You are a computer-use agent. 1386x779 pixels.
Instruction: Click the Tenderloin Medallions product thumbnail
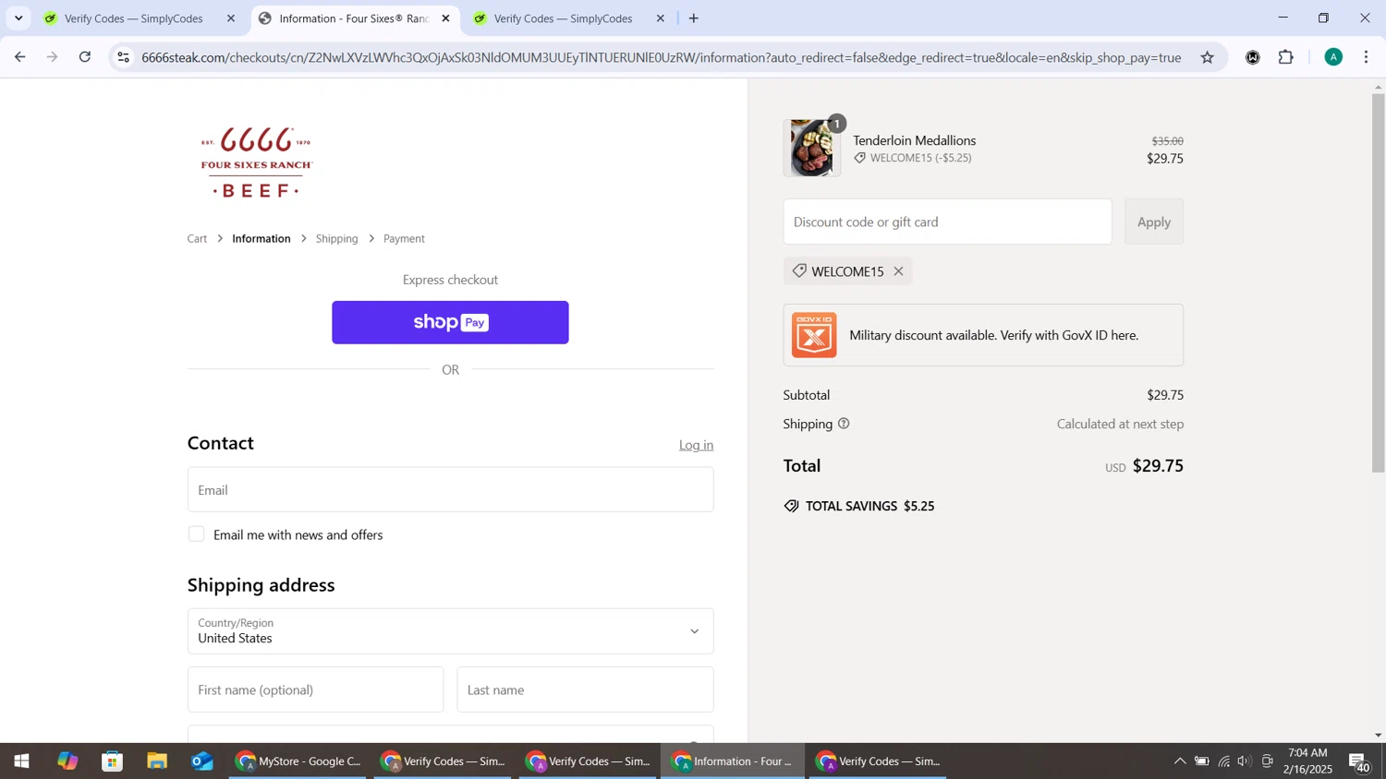tap(811, 148)
